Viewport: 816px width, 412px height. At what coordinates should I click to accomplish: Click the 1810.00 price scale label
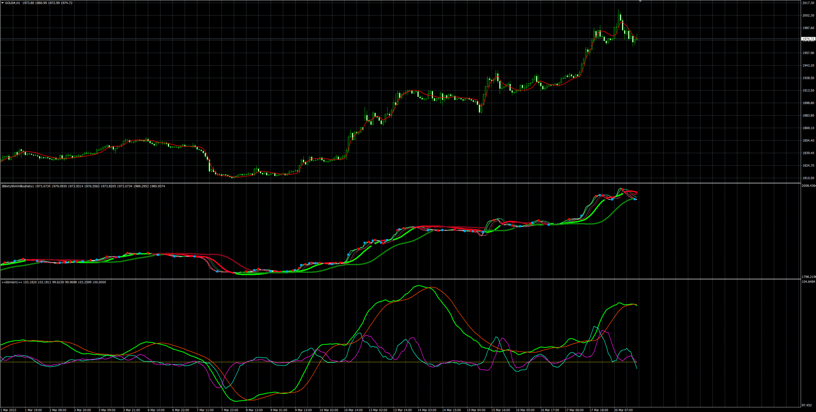click(808, 178)
